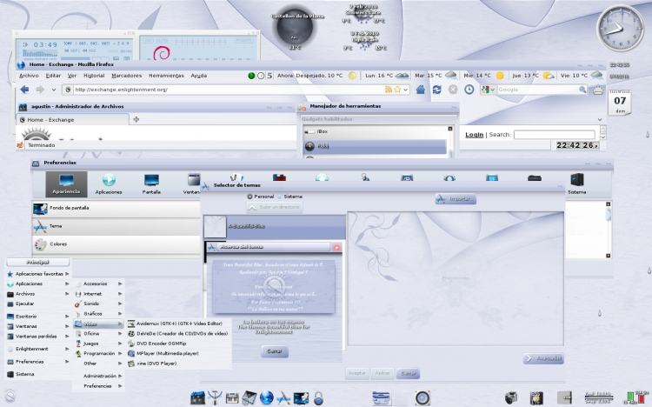Click Cerrar button in about theme dialog

pyautogui.click(x=275, y=351)
